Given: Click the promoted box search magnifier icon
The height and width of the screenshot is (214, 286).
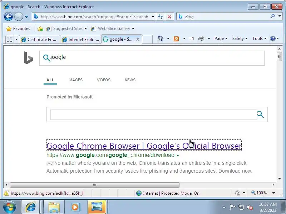Looking at the screenshot, I should pyautogui.click(x=261, y=114).
